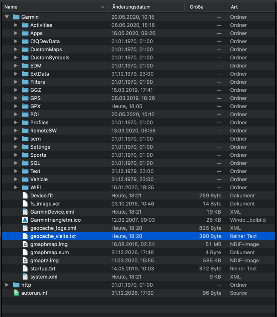Expand the WIFI folder arrow
This screenshot has width=277, height=317.
[x=15, y=188]
